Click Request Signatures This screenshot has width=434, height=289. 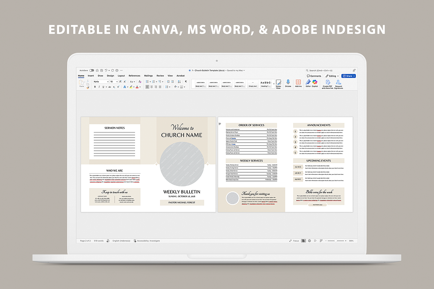click(339, 85)
